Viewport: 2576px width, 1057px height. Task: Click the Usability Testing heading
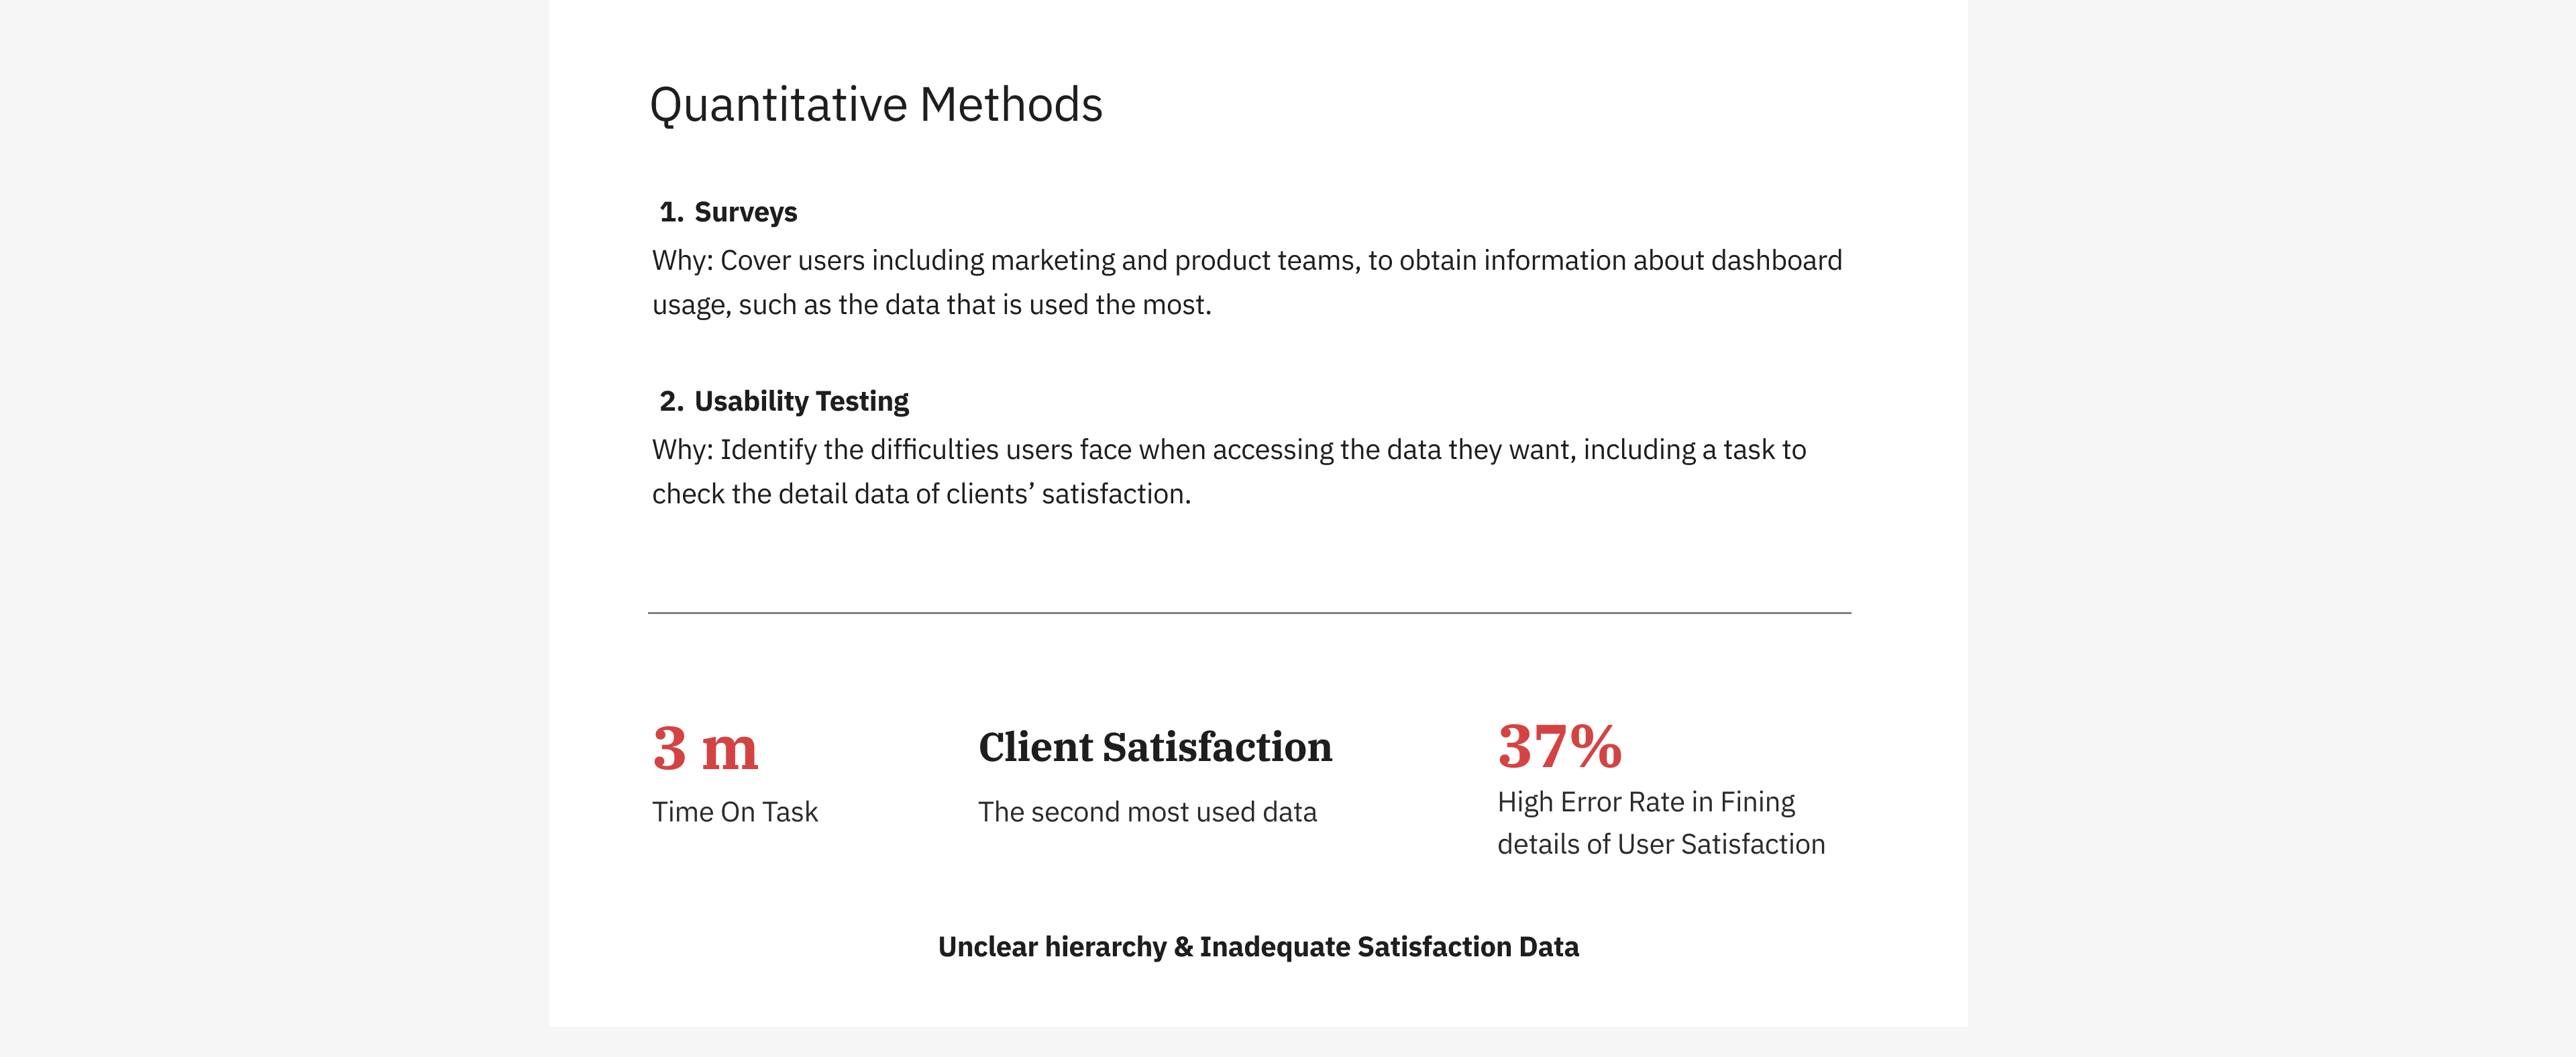click(801, 401)
